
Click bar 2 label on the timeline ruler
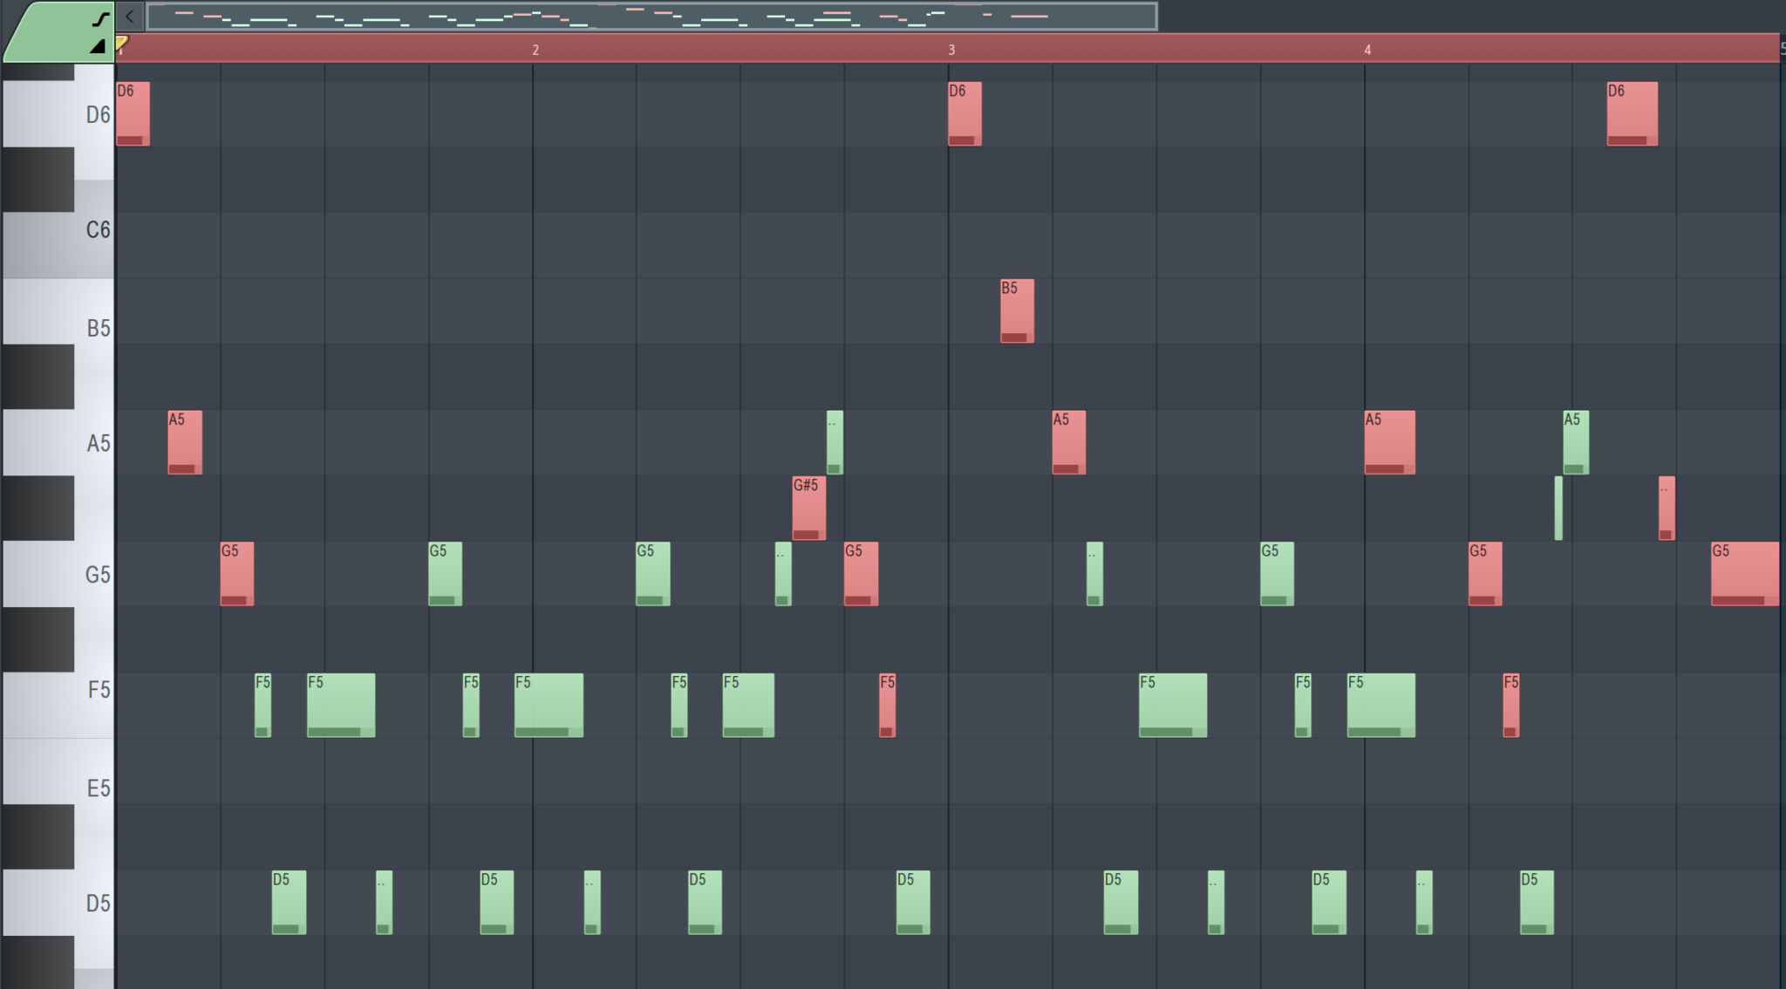535,50
